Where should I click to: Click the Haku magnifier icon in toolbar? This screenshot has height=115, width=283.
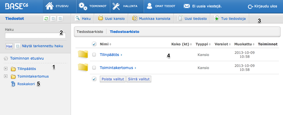77,18
